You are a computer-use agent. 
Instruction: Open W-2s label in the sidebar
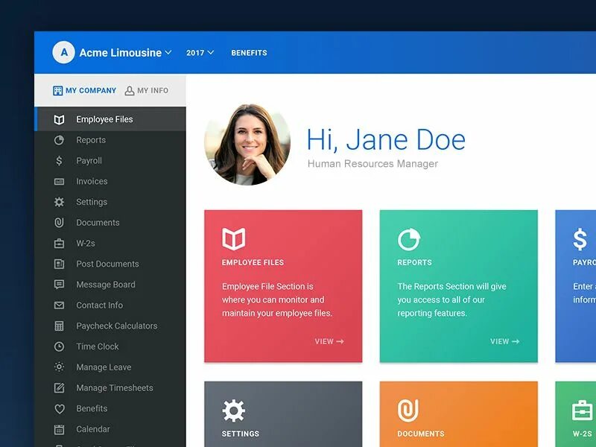click(86, 244)
